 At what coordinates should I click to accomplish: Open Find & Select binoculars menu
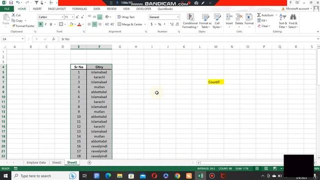coord(293,21)
